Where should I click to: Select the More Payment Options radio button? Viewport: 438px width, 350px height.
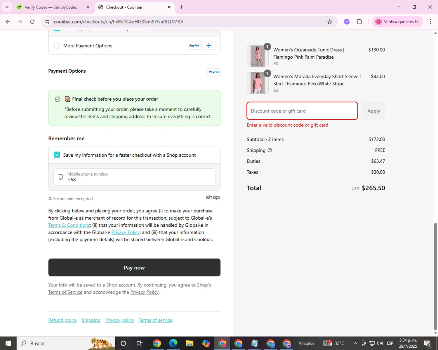pos(57,46)
